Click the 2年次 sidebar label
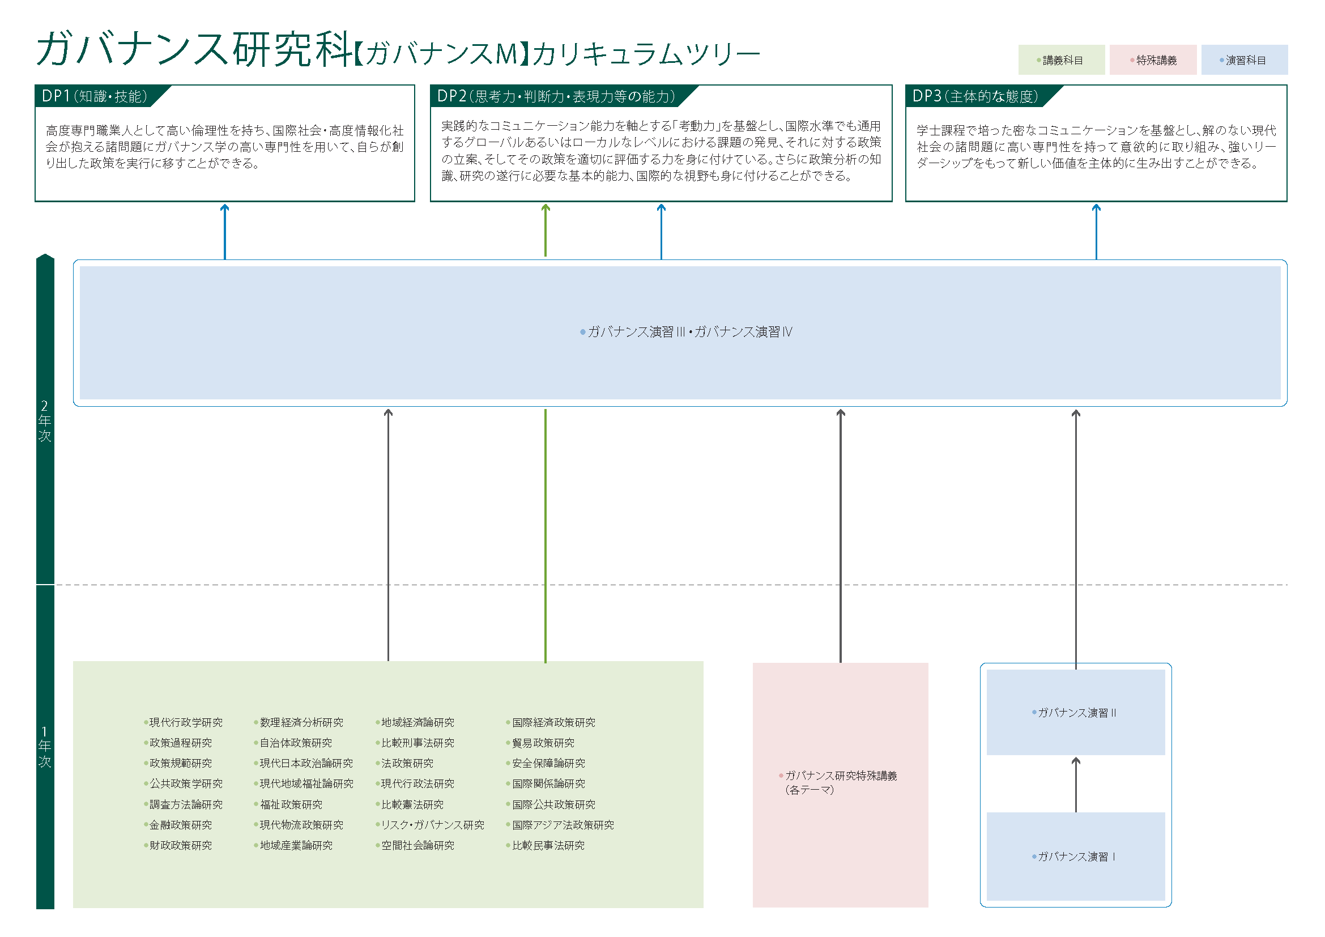The width and height of the screenshot is (1325, 937). coord(45,421)
